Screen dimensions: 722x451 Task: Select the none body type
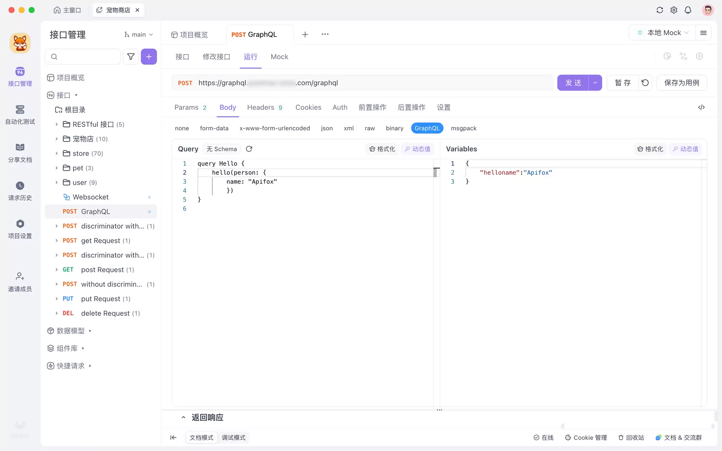tap(182, 128)
